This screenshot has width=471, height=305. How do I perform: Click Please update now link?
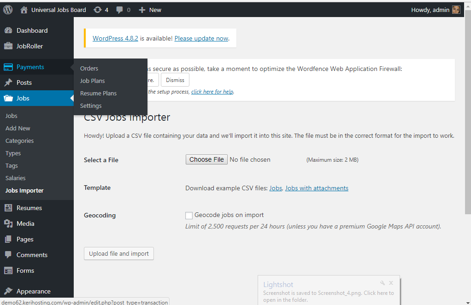tap(201, 38)
